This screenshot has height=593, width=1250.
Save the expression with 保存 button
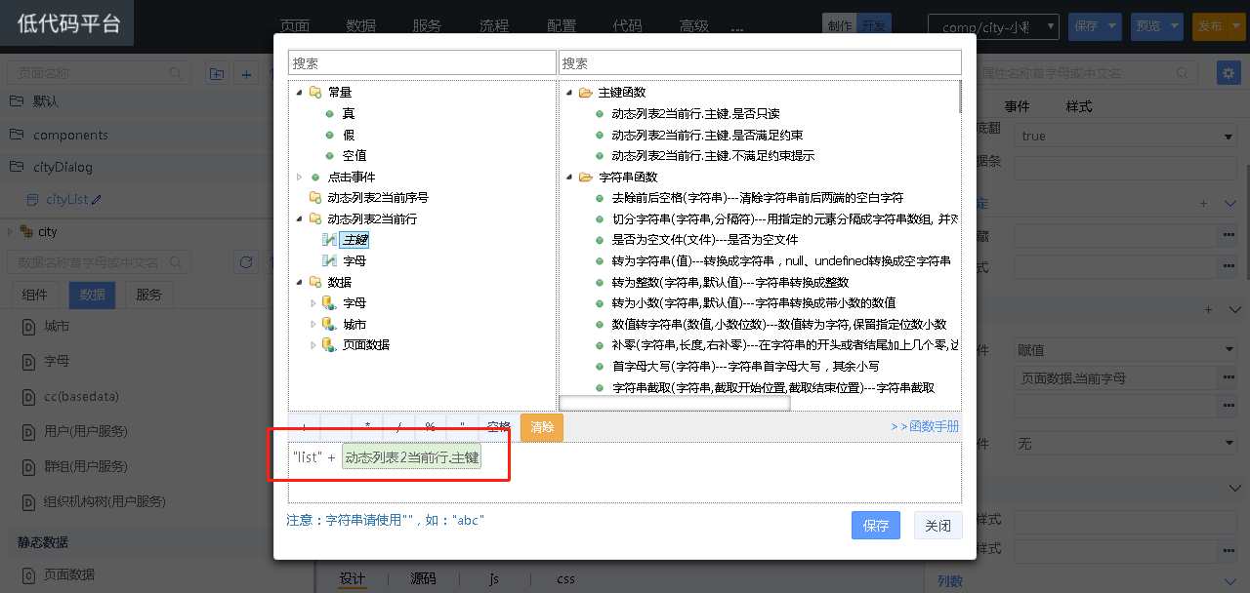click(x=875, y=526)
